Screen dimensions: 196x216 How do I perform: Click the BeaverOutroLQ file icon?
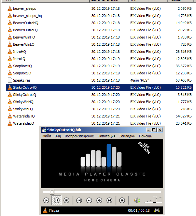click(10, 30)
